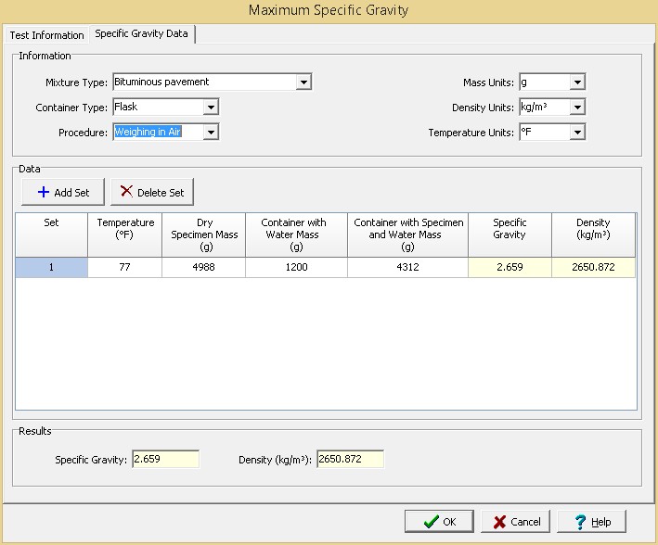Click the Results Specific Gravity field
658x545 pixels.
point(164,460)
